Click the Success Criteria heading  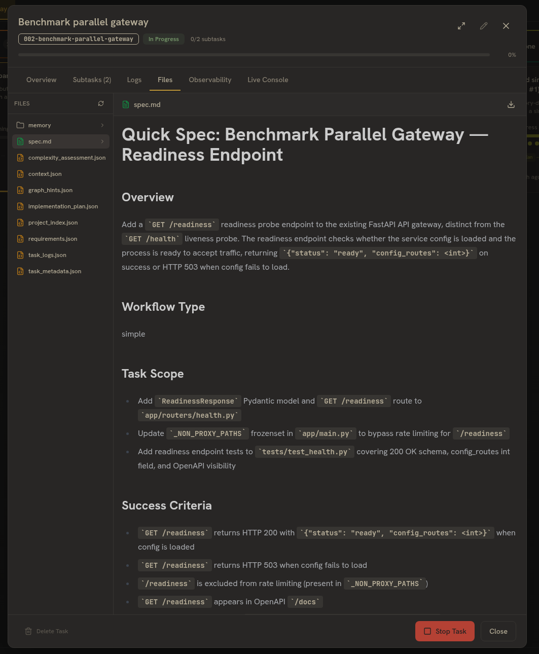pos(167,505)
